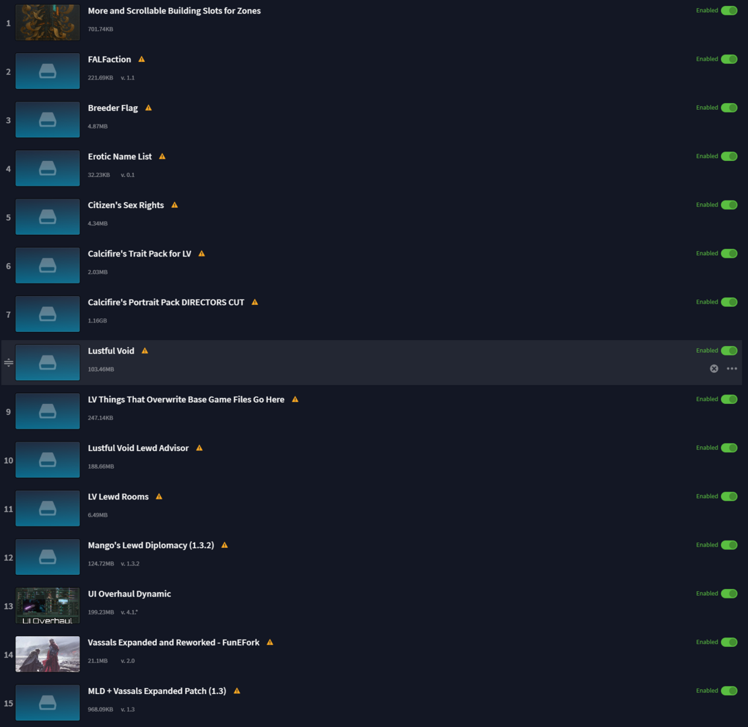Click warning icon for Calcifire's Trait Pack for LV
This screenshot has height=727, width=748.
202,254
